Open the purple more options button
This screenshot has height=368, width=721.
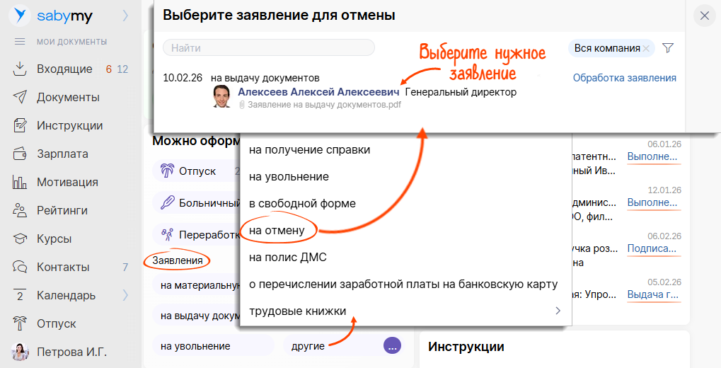(x=392, y=346)
